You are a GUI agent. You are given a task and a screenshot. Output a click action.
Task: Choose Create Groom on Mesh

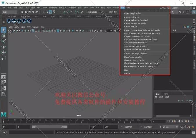135,24
